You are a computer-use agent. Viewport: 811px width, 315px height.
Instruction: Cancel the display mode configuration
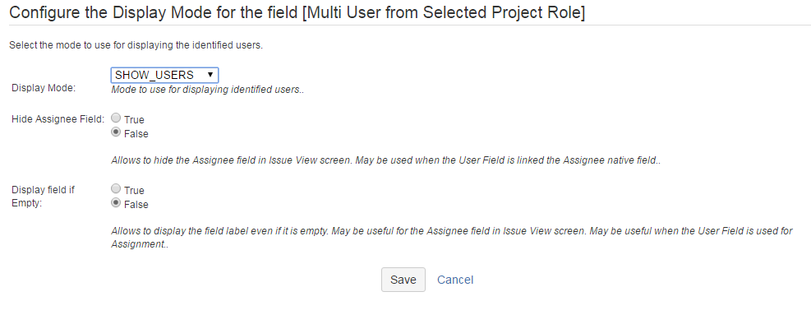coord(455,280)
